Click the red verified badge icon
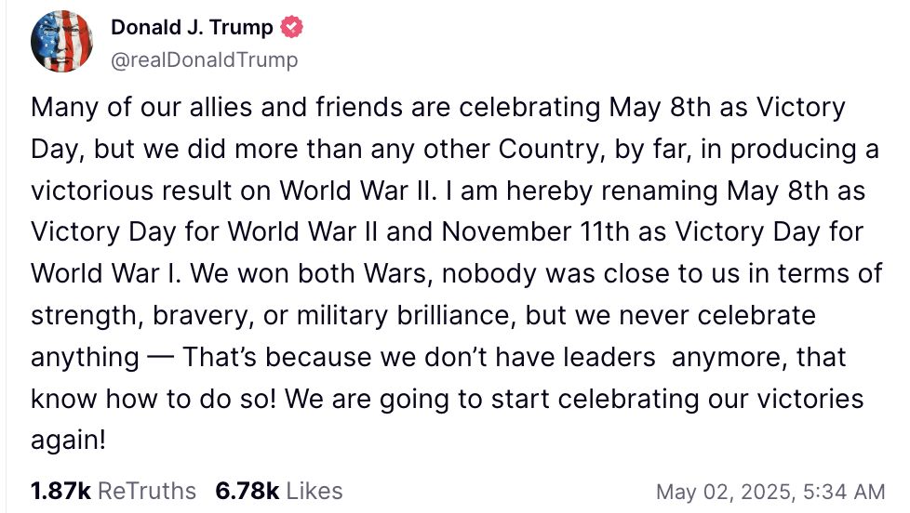This screenshot has width=910, height=513. pyautogui.click(x=292, y=28)
